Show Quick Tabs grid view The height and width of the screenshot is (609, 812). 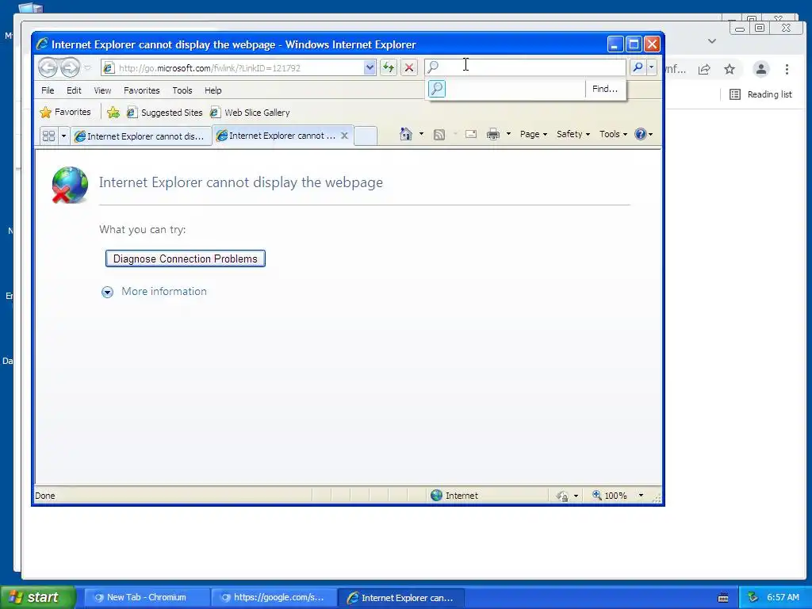tap(48, 136)
